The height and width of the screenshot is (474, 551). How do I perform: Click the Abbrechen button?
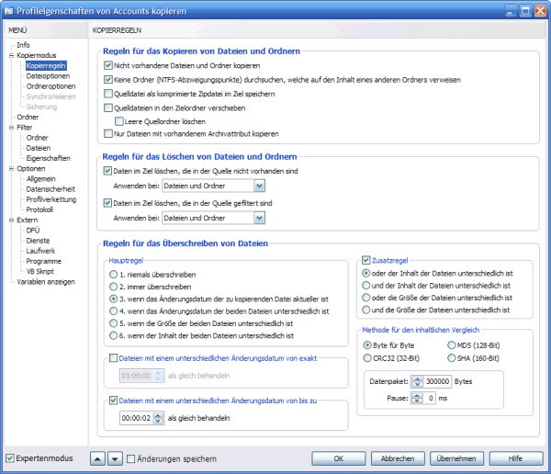pos(398,458)
